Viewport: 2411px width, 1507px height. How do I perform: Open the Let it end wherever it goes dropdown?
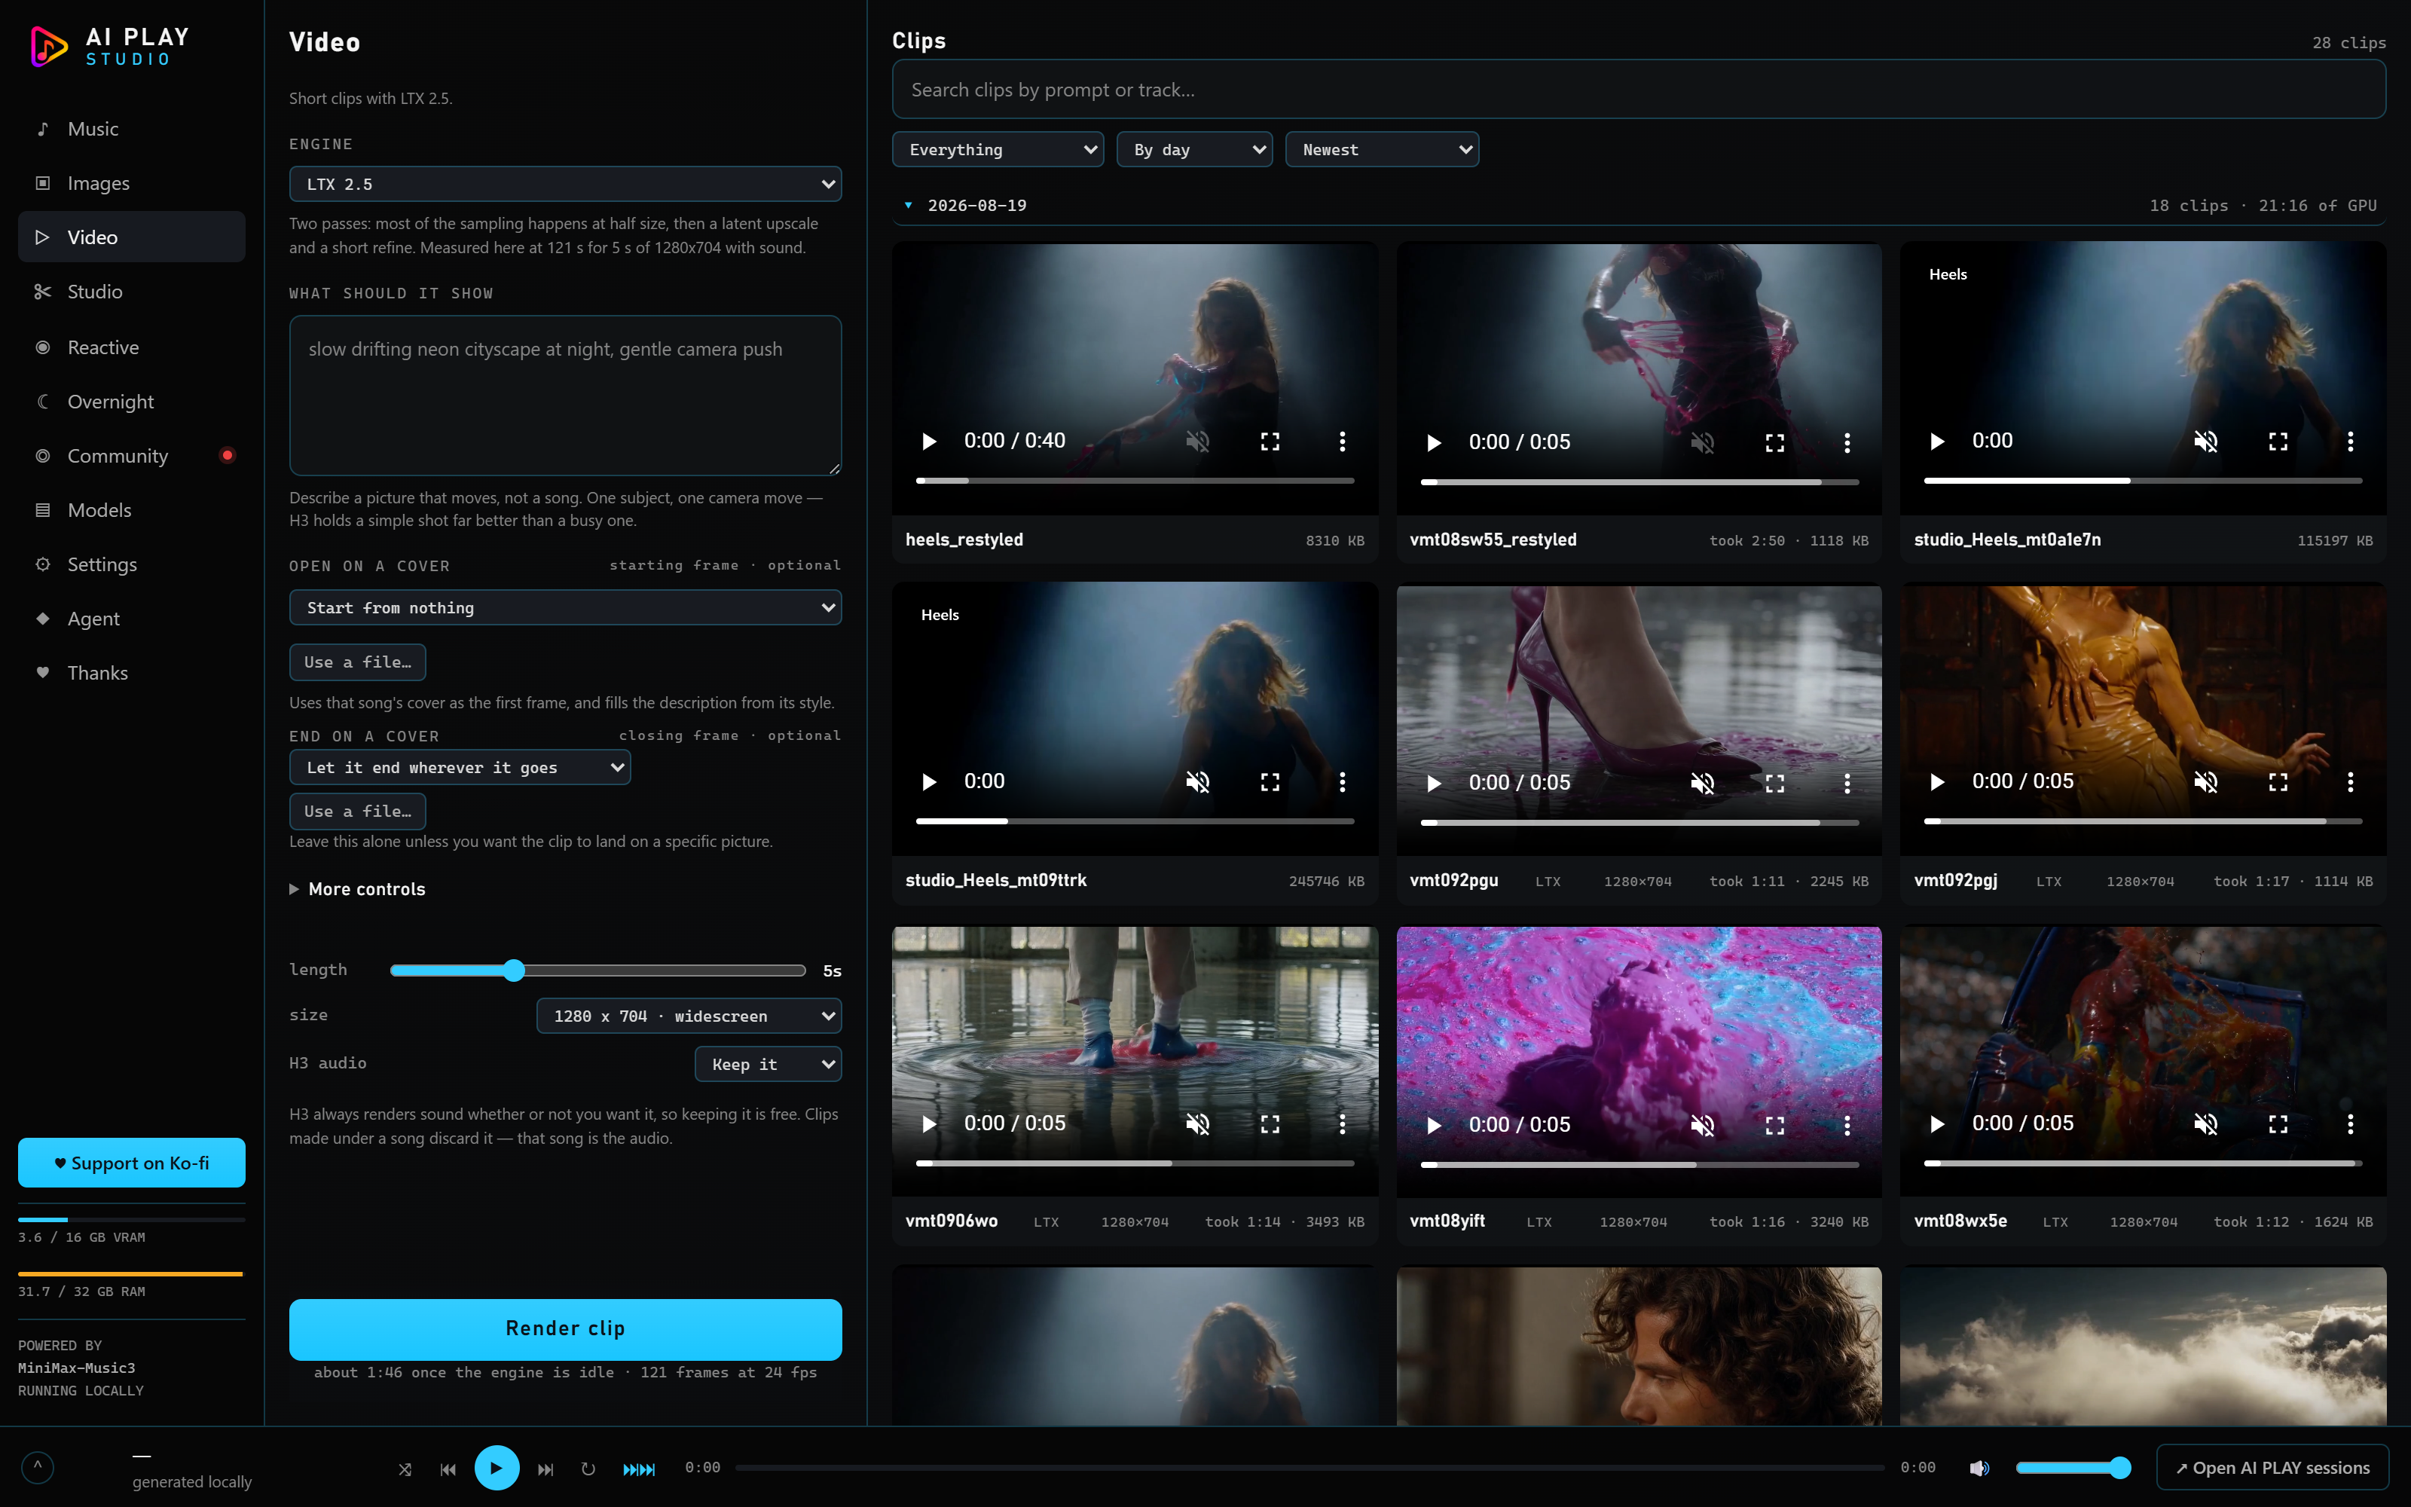click(460, 768)
